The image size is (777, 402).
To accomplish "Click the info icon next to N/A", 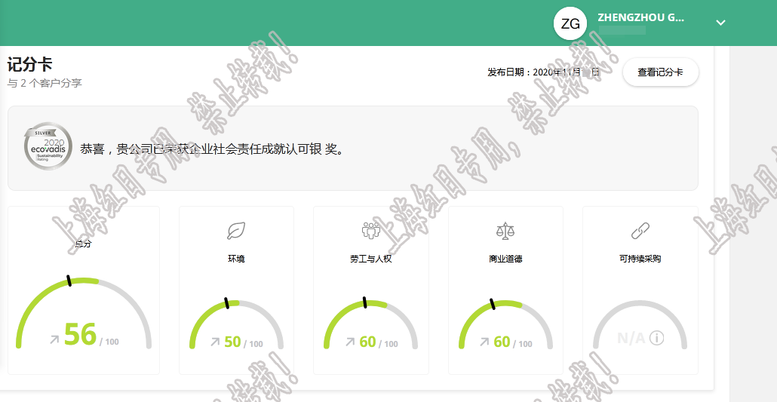I will click(656, 338).
